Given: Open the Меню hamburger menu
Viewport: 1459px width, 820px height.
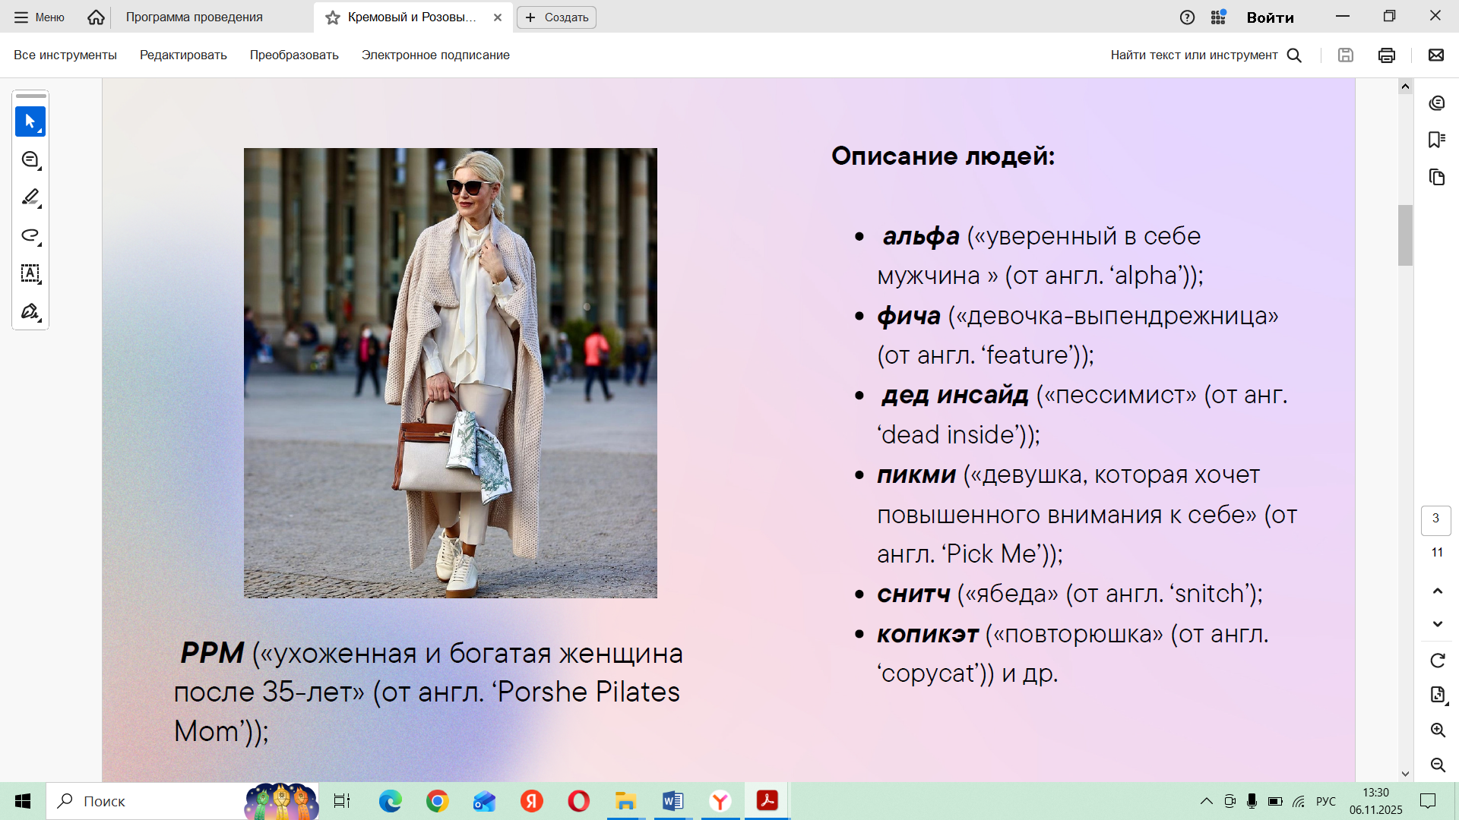Looking at the screenshot, I should [40, 17].
